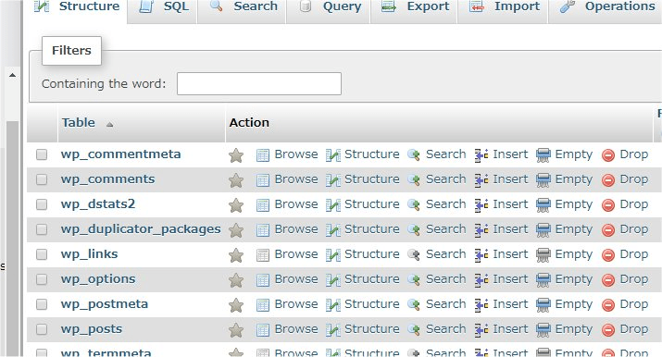Focus the 'Containing the word' filter field
Screen dimensions: 662x357
259,83
